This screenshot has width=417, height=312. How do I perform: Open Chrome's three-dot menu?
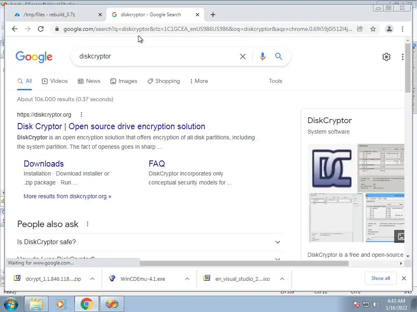[402, 29]
